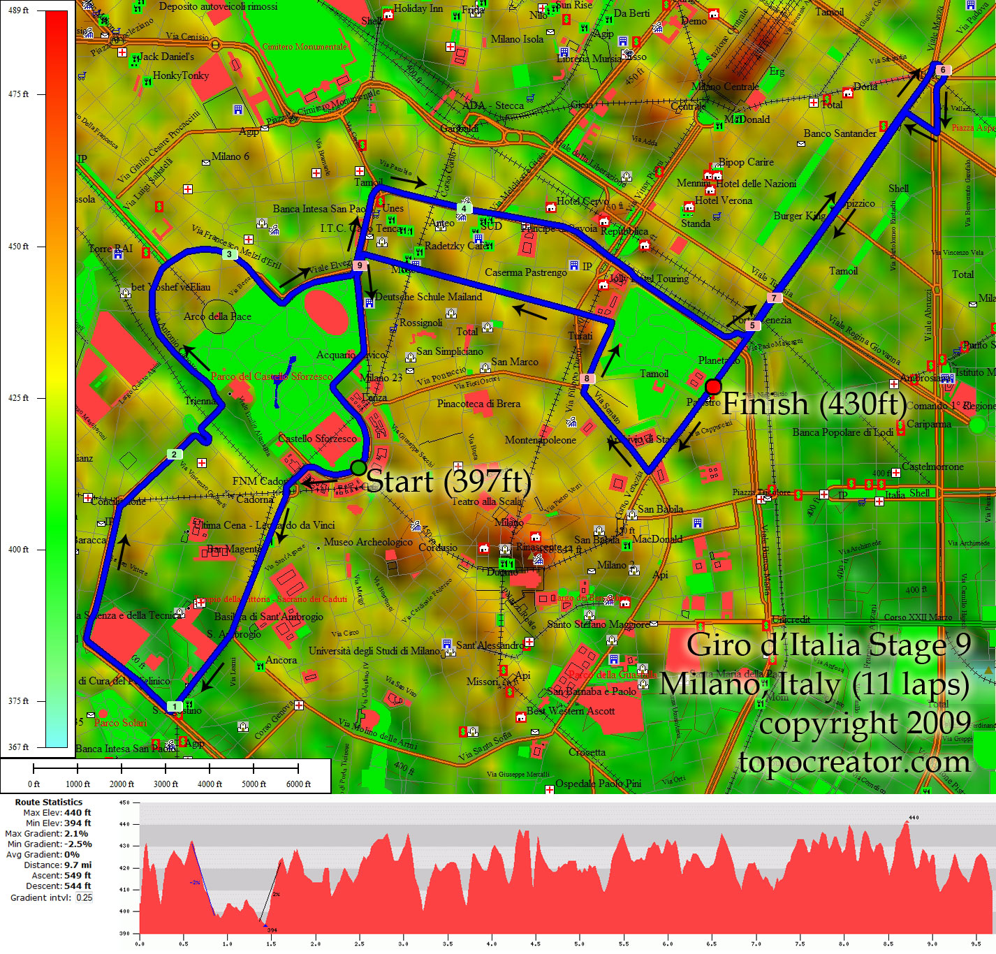Image resolution: width=996 pixels, height=954 pixels.
Task: Click the lodging icon beside Cordusio
Action: [x=484, y=549]
